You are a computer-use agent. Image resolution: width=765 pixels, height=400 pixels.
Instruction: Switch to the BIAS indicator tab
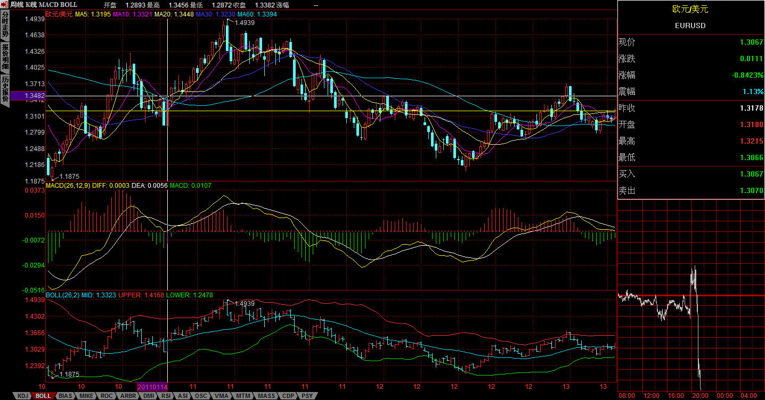(x=65, y=396)
